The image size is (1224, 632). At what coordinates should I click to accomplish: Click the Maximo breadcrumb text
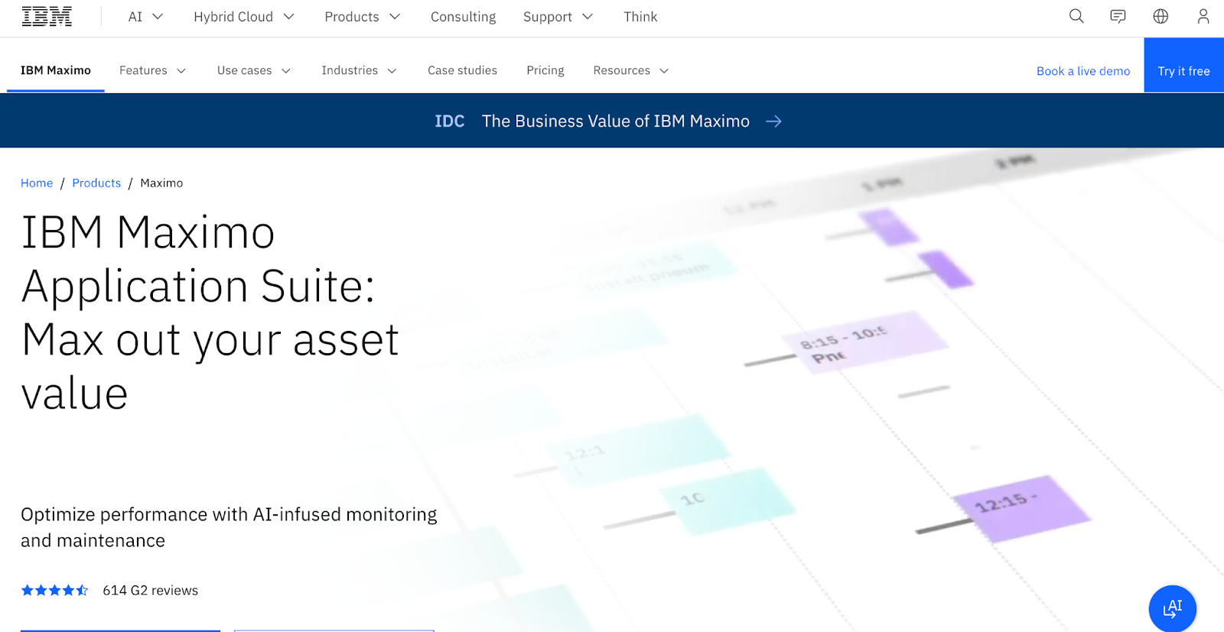(161, 183)
